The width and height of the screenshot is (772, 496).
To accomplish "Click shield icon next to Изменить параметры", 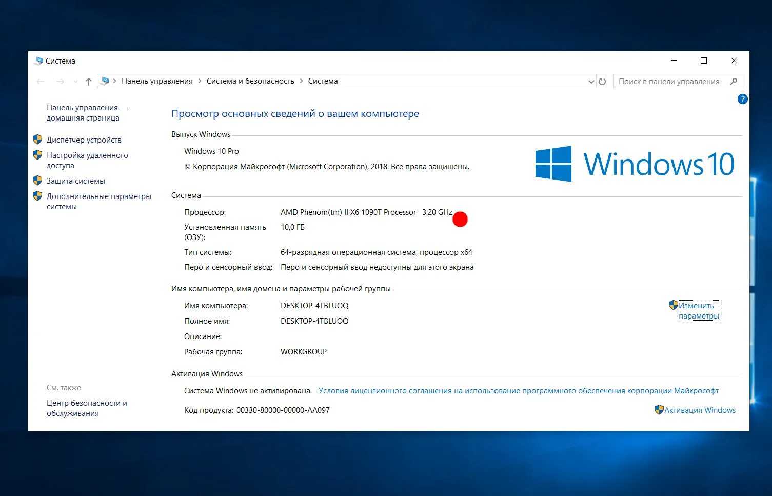I will 674,305.
